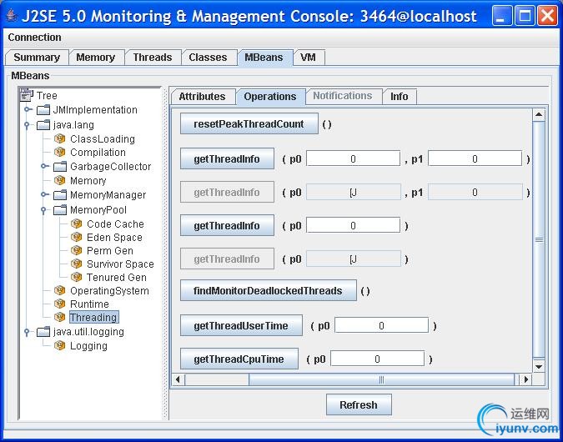Collapse the MemoryPool node handle
The image size is (563, 442).
(x=43, y=210)
